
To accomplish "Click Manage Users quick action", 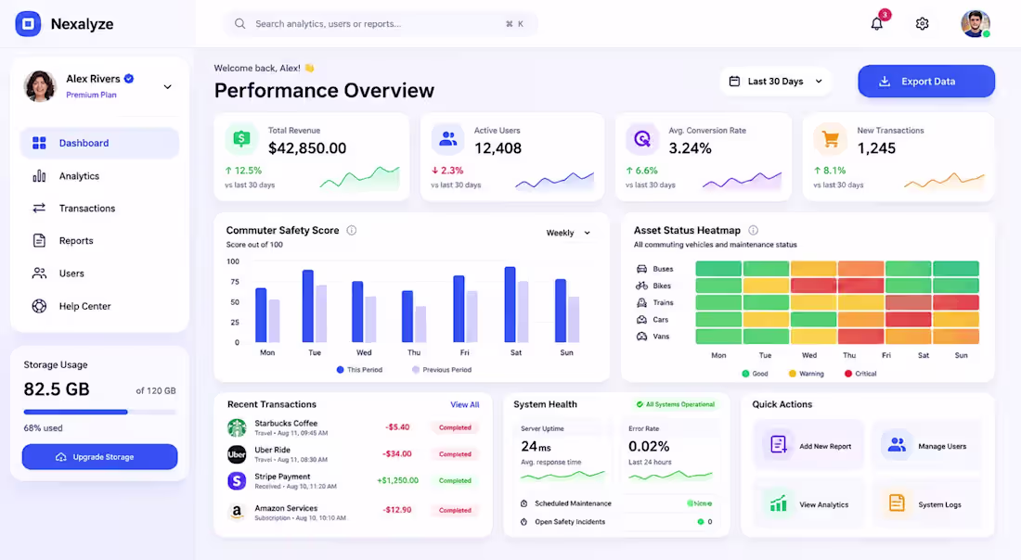I will pyautogui.click(x=926, y=446).
